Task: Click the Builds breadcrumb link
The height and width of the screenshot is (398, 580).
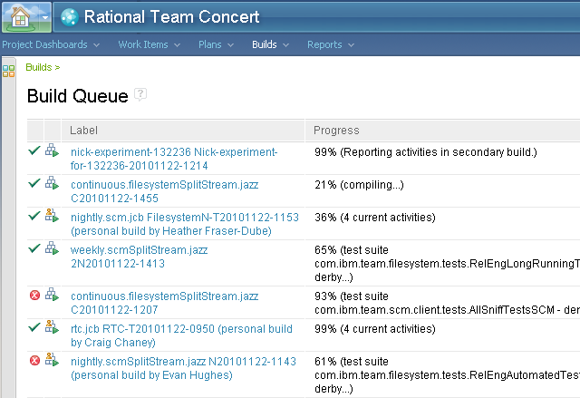Action: pyautogui.click(x=38, y=67)
